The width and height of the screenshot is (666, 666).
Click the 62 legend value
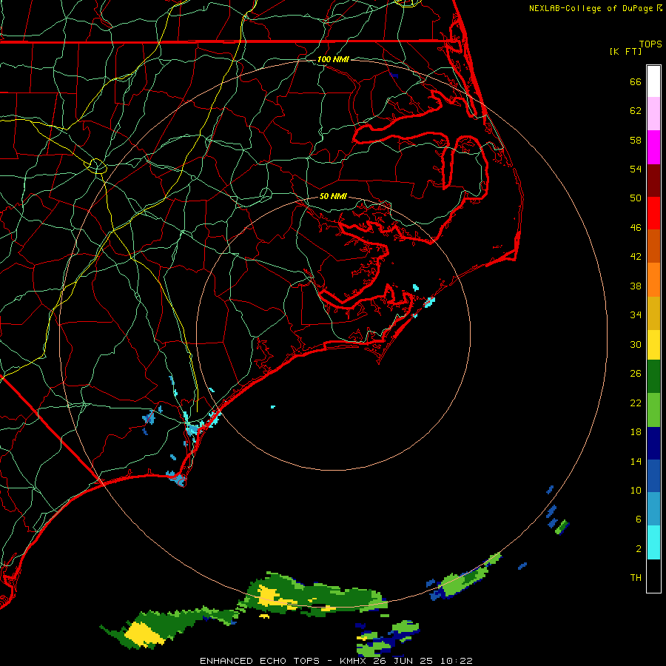click(636, 111)
